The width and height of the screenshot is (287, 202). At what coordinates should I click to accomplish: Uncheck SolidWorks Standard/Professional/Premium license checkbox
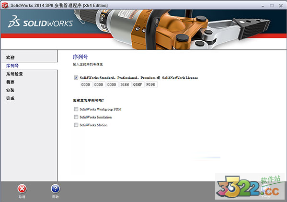click(x=76, y=78)
